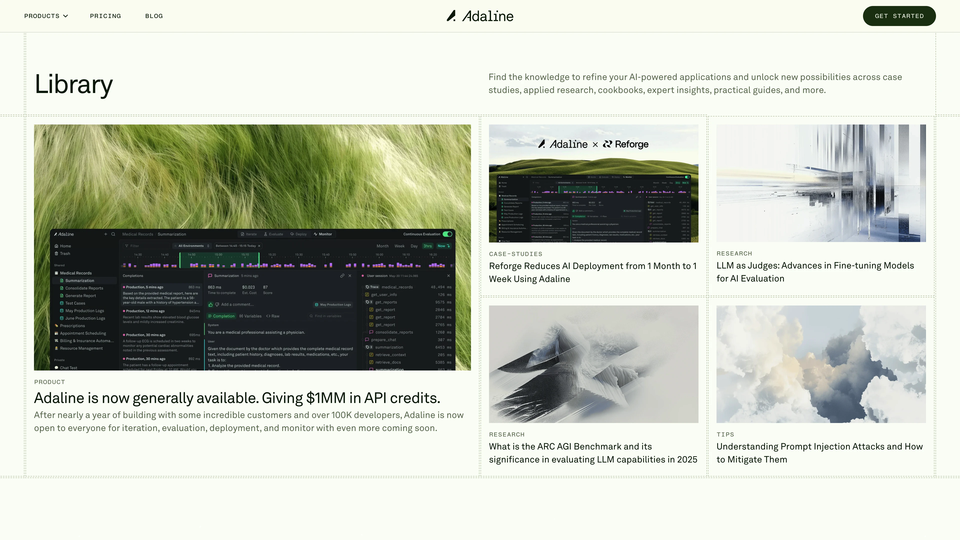Click the PRODUCT category label

(x=49, y=382)
